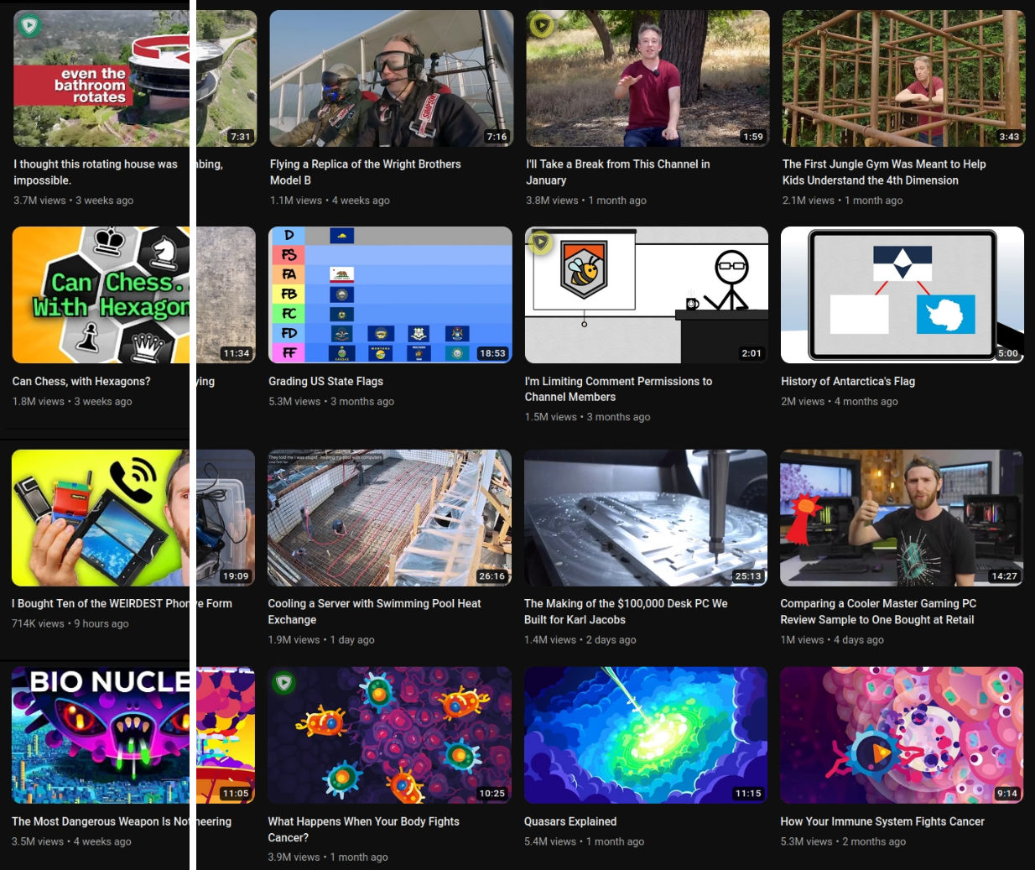Click shield badge on Body Fights Cancer thumbnail

284,683
